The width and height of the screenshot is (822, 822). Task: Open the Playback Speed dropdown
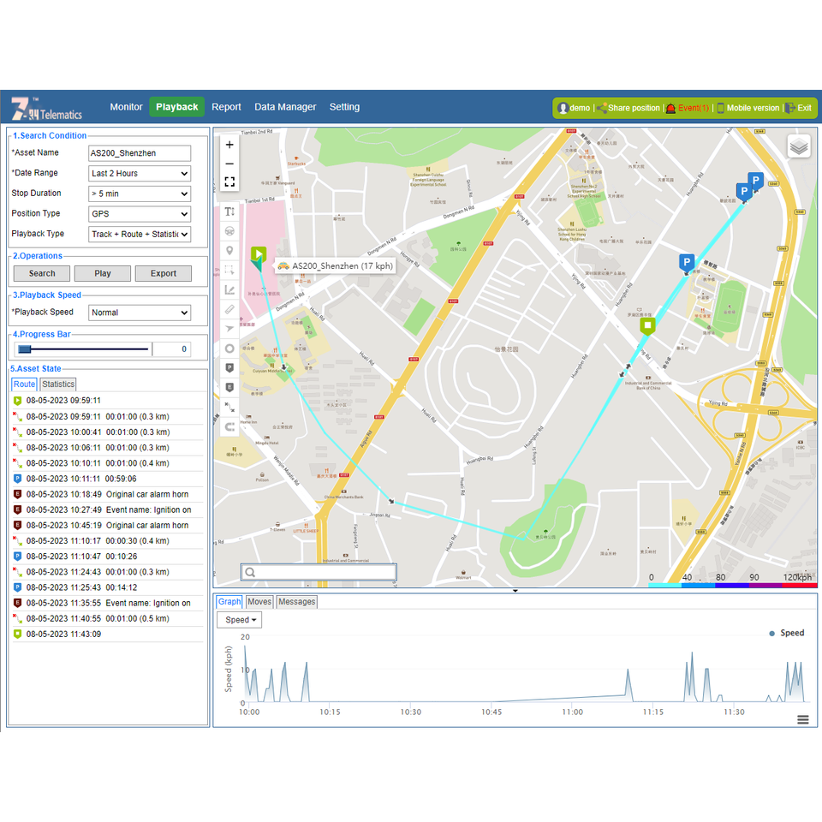point(140,313)
